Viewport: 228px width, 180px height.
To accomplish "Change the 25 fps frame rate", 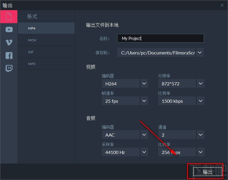I will pyautogui.click(x=144, y=101).
